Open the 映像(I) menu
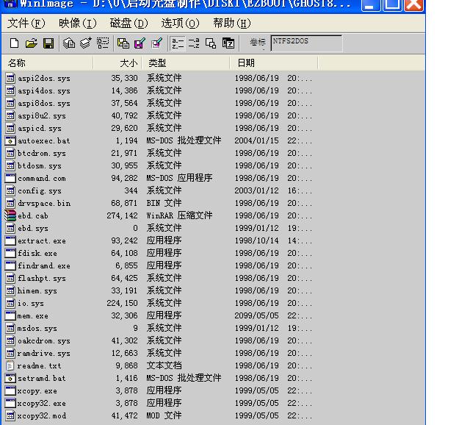This screenshot has height=425, width=470. [78, 23]
